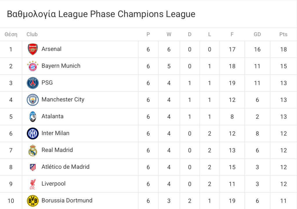
Task: Click the Θέση position column header
Action: (x=11, y=34)
